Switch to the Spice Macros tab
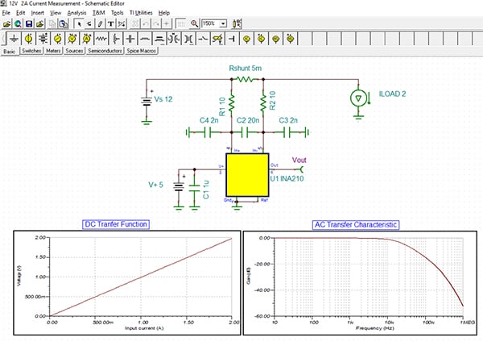This screenshot has height=346, width=483. pyautogui.click(x=142, y=51)
